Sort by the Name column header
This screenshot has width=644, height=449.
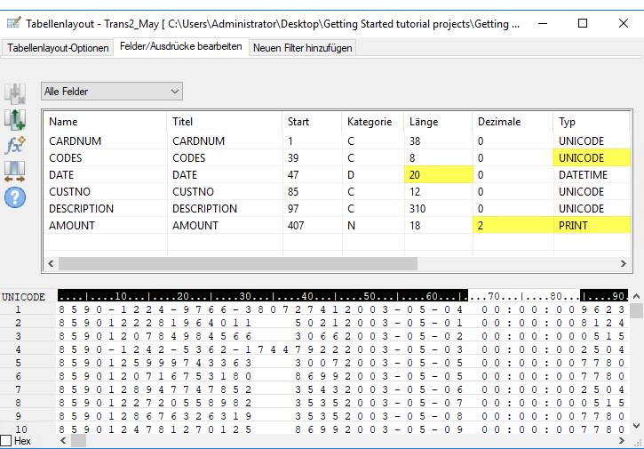click(63, 122)
